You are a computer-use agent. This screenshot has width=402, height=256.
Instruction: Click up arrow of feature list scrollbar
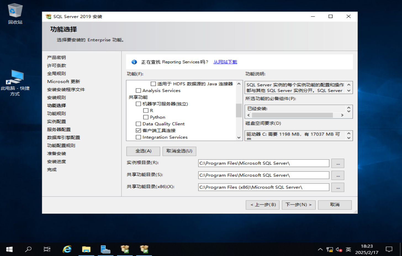[239, 84]
